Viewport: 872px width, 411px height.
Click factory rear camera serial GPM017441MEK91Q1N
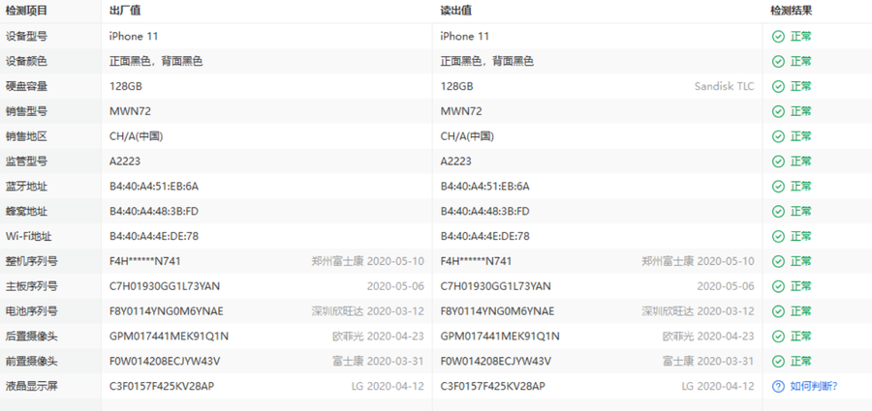click(169, 337)
